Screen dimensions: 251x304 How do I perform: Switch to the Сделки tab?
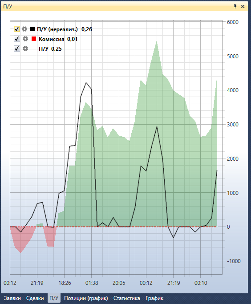[x=35, y=298]
